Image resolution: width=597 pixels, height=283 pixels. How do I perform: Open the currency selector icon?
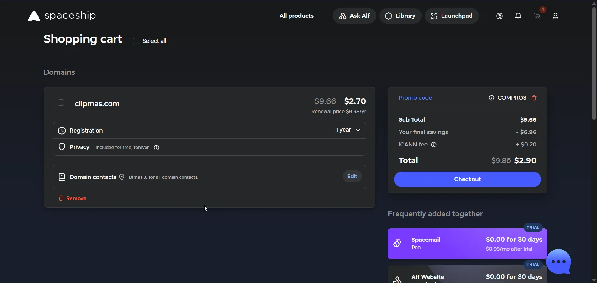pyautogui.click(x=499, y=16)
